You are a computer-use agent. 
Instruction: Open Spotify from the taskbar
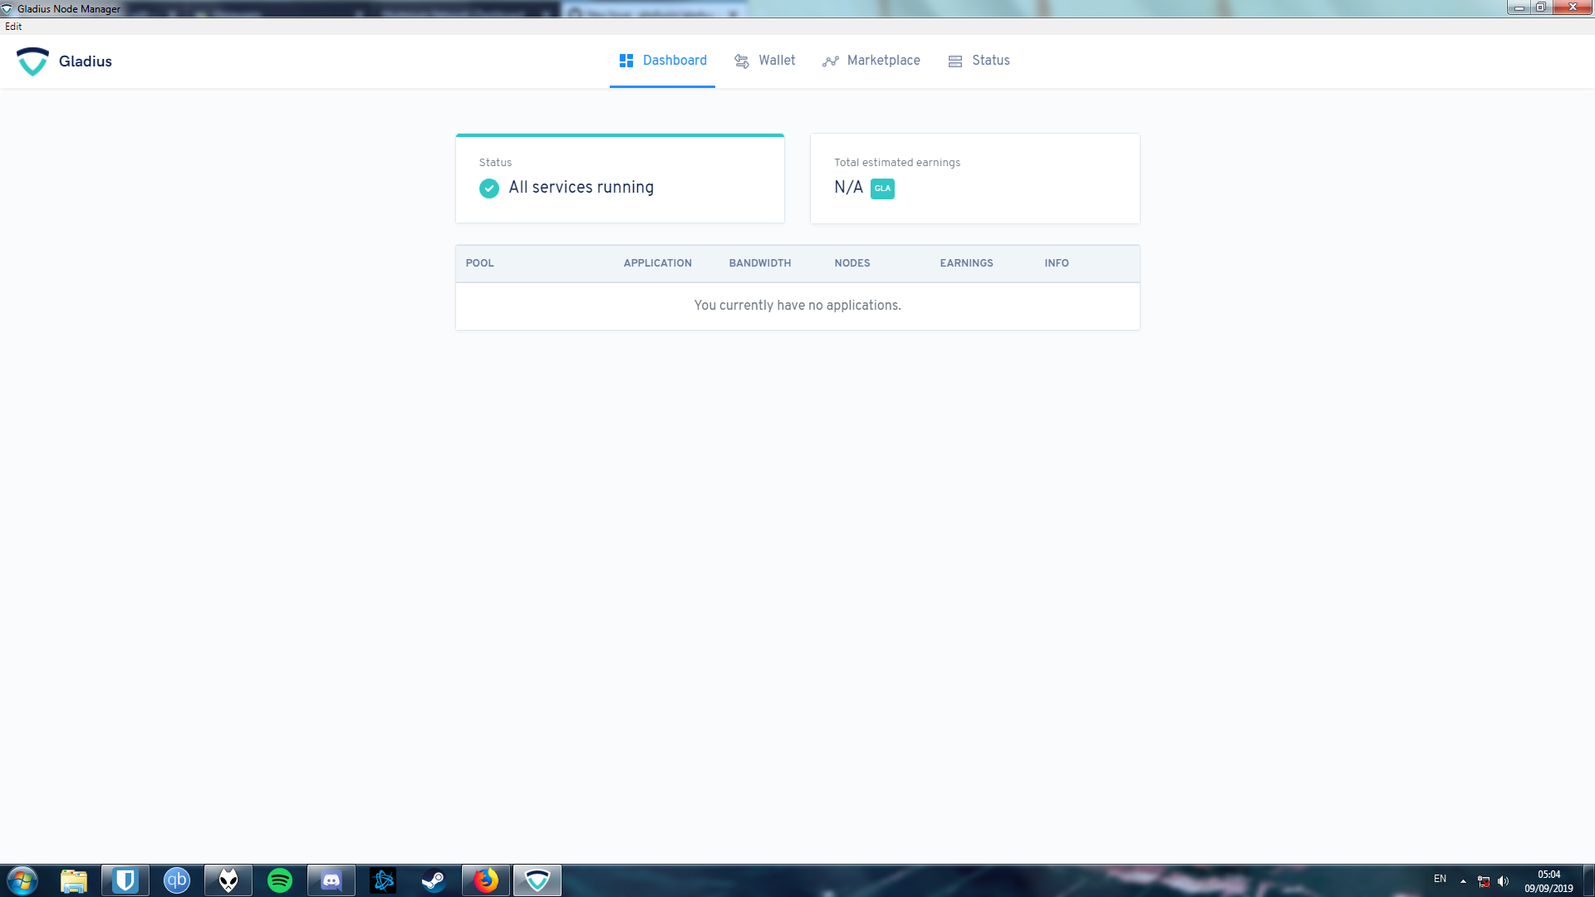point(280,880)
